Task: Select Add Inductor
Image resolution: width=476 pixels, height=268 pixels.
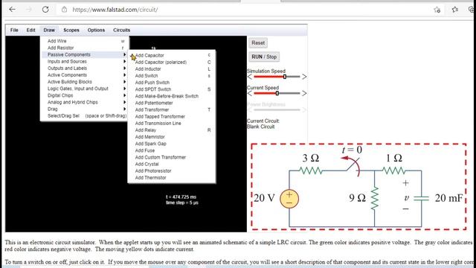Action: tap(172, 69)
